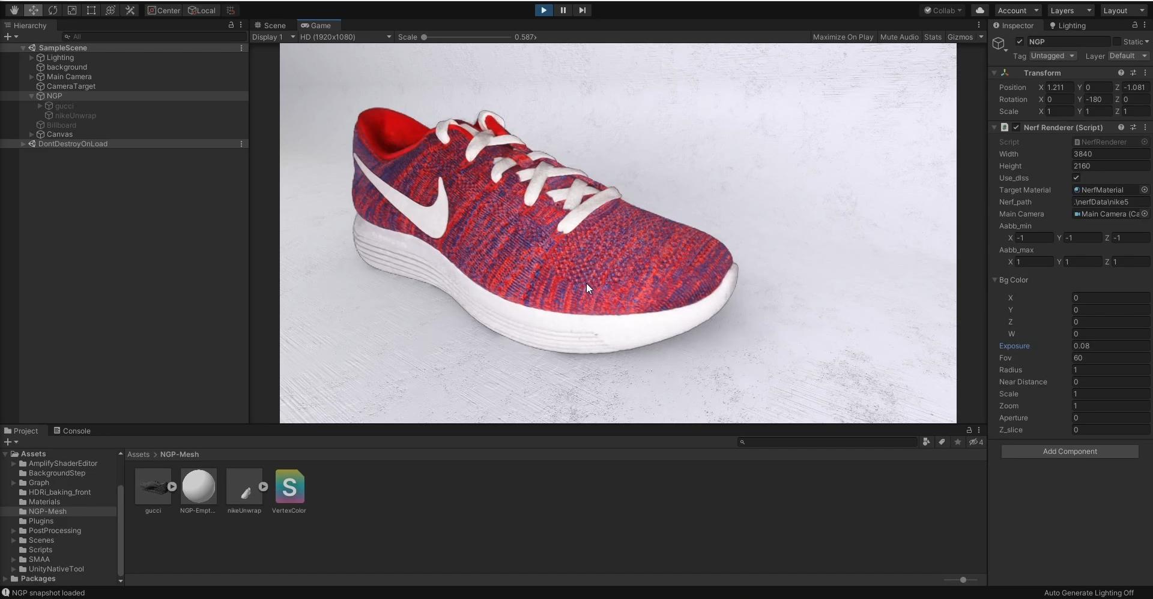Screen dimensions: 1153x599
Task: Open DontDestroyOnLoad context menu dots
Action: (241, 144)
